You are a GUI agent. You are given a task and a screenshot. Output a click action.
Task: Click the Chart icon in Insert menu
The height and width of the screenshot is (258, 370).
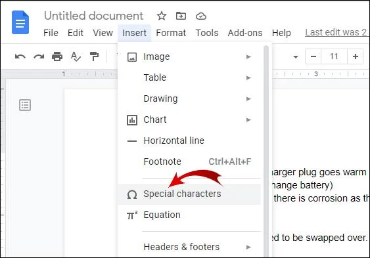[132, 120]
